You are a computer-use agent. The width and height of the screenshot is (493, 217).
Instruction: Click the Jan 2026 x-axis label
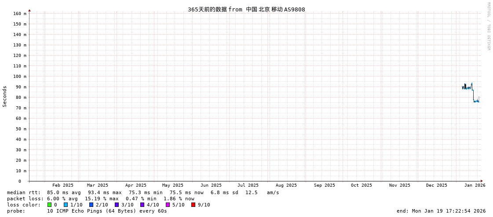tap(475, 185)
